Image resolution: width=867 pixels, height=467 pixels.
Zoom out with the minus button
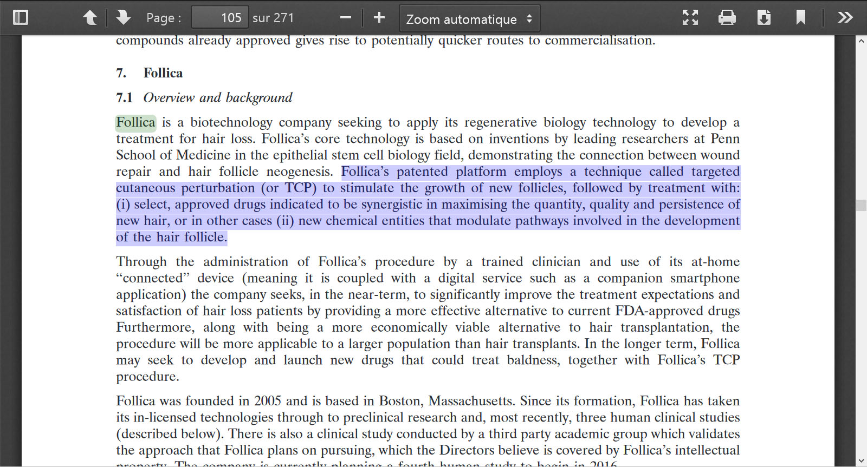click(345, 17)
